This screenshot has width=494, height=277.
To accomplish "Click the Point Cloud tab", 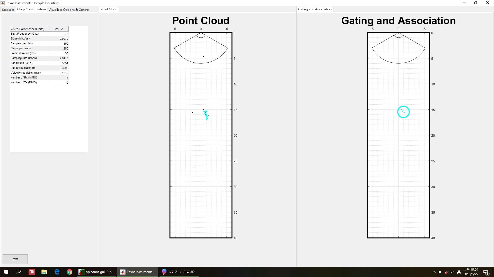I will coord(109,9).
